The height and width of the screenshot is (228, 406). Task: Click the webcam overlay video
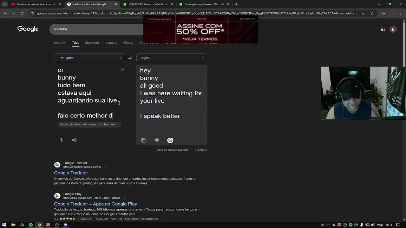(x=363, y=93)
